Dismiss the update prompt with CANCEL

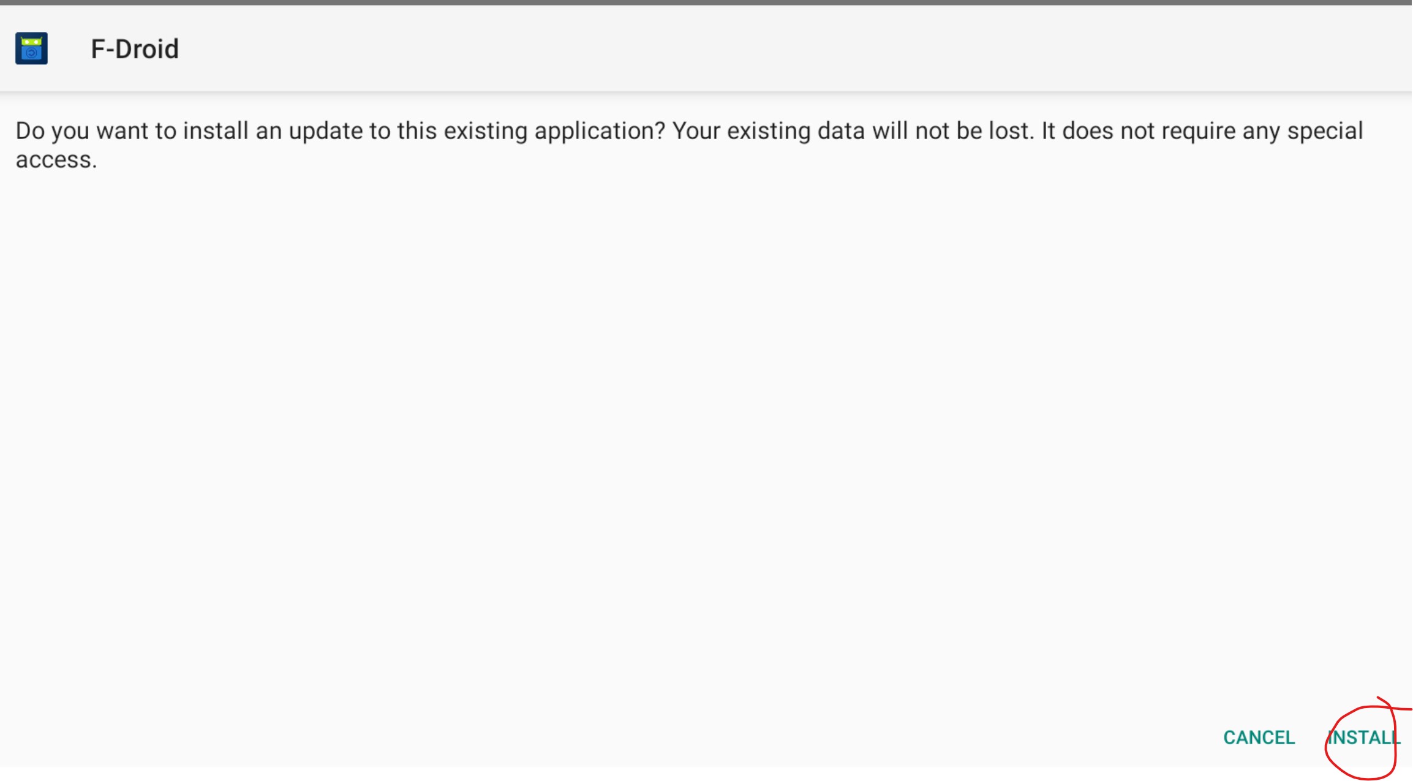point(1259,738)
